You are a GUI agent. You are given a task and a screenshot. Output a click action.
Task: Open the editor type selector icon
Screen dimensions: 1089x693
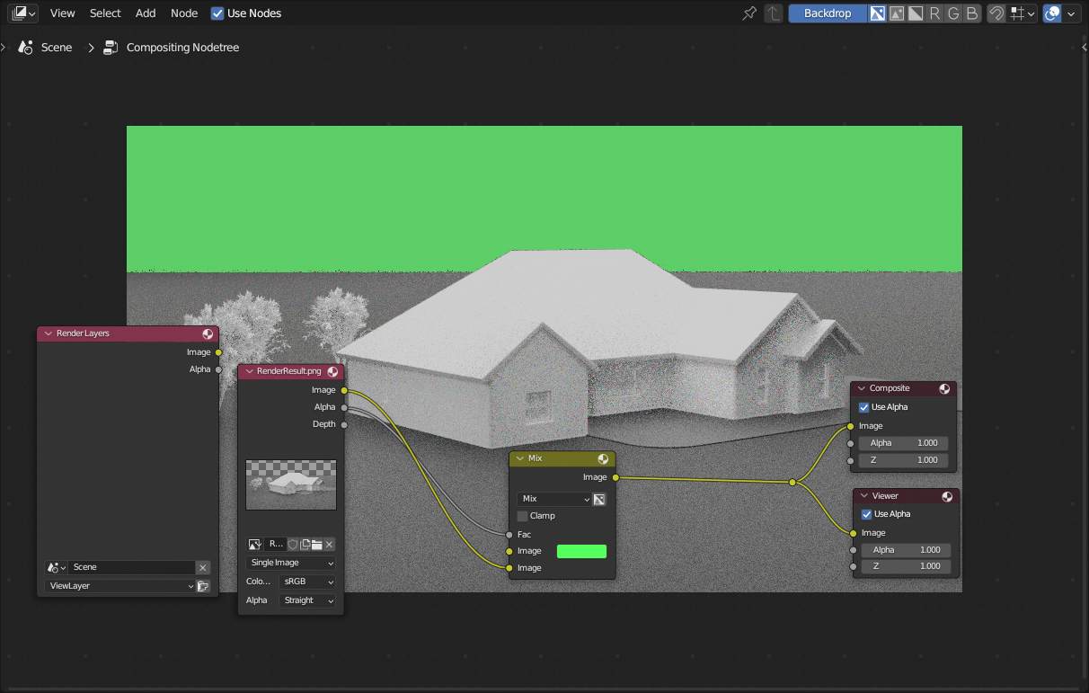[23, 13]
